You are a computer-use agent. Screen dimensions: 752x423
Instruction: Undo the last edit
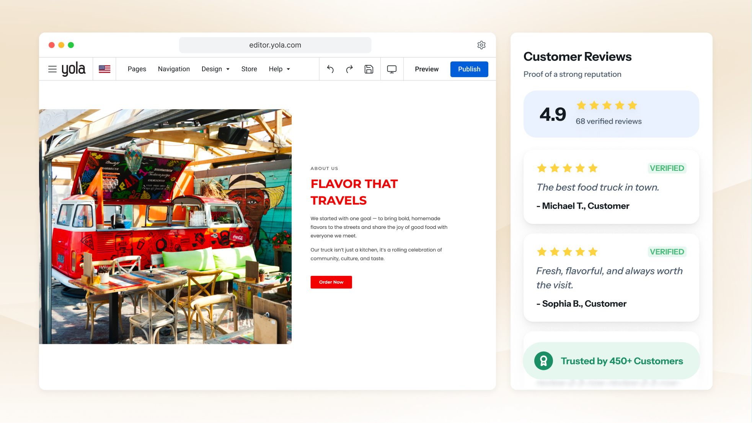pos(331,69)
